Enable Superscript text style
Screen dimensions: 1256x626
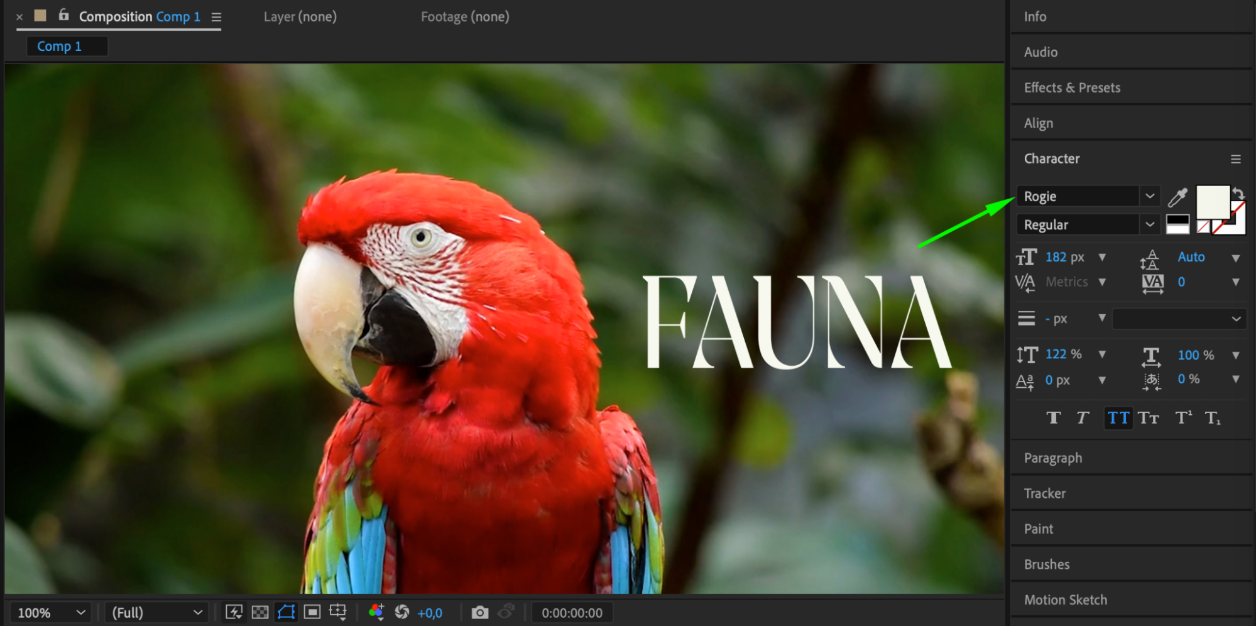click(x=1184, y=418)
